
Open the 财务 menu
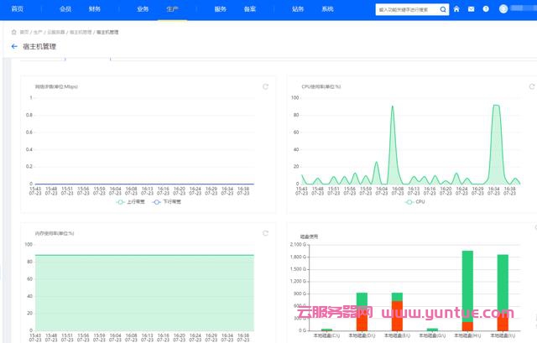point(94,9)
